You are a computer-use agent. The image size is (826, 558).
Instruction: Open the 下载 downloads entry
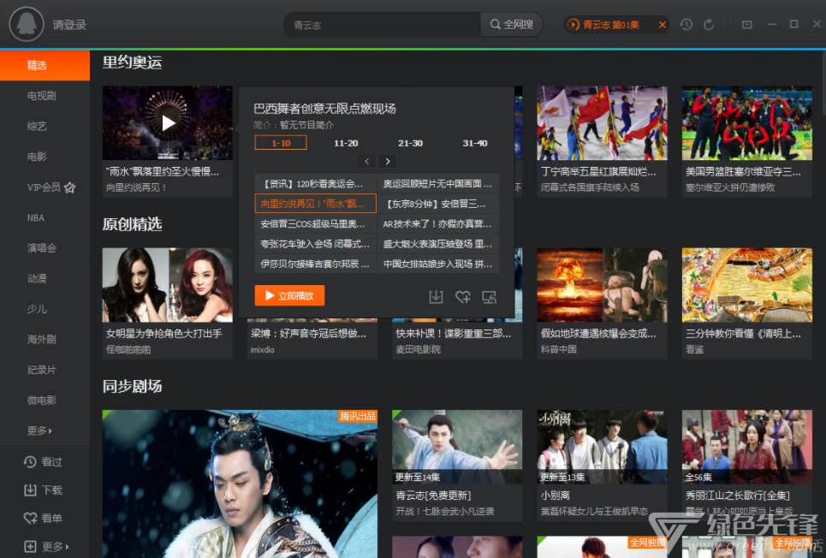coord(43,490)
